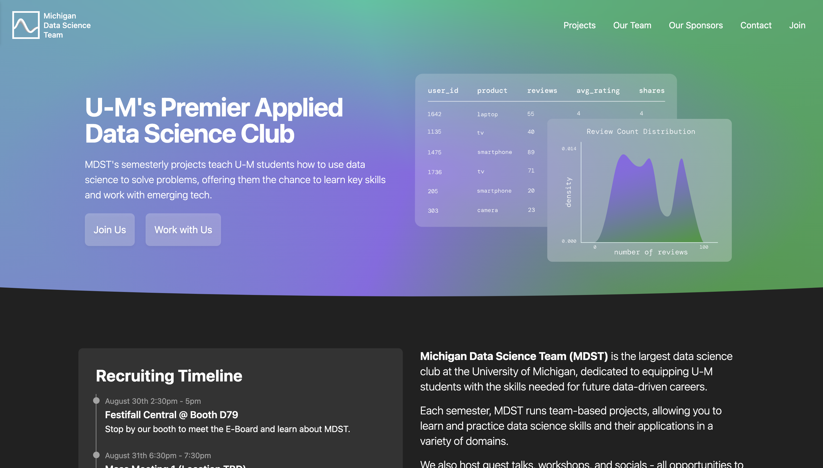Viewport: 823px width, 468px height.
Task: Click the shares column header
Action: (x=652, y=91)
